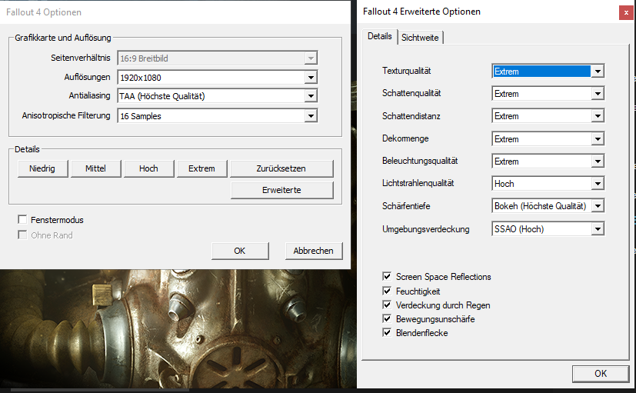The width and height of the screenshot is (636, 393).
Task: Apply the Extrem detail preset
Action: (x=202, y=168)
